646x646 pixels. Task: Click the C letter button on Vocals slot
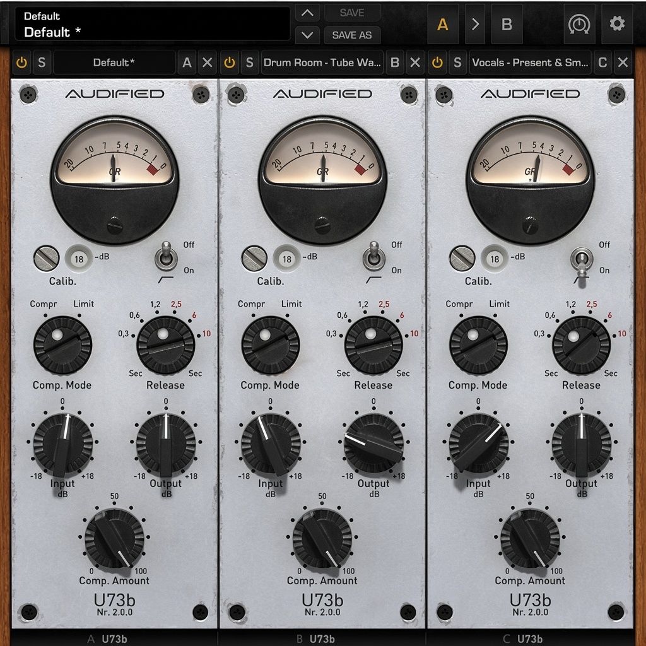[x=602, y=62]
